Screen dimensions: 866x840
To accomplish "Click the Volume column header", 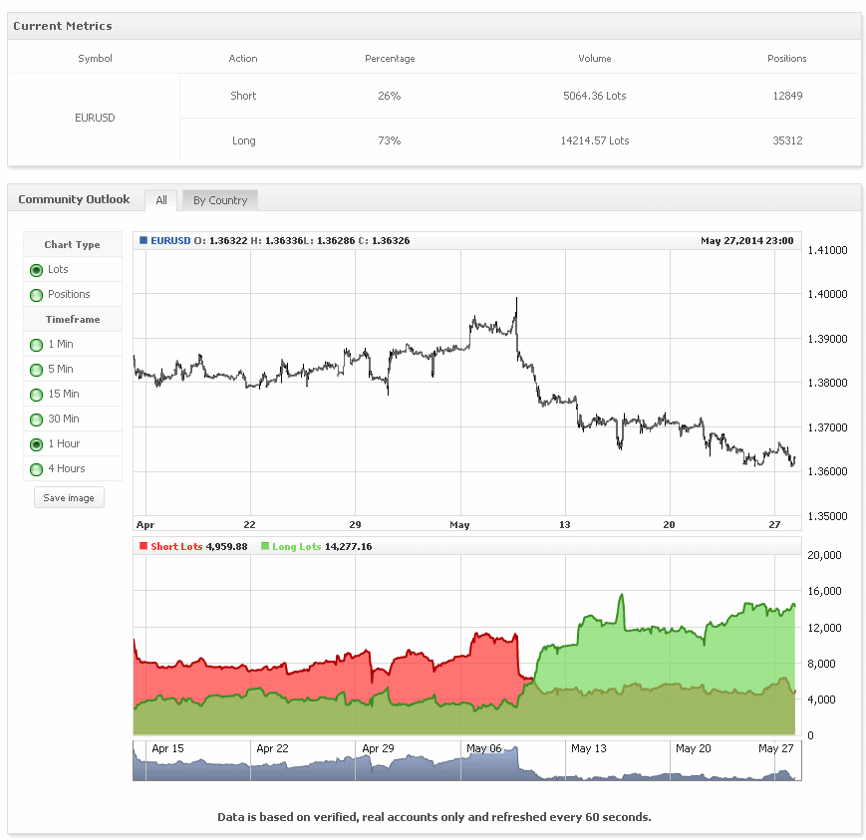I will tap(595, 59).
